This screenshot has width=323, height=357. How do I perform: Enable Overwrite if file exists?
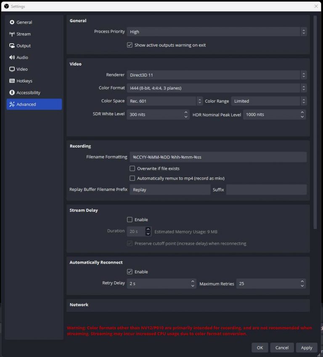click(x=132, y=168)
